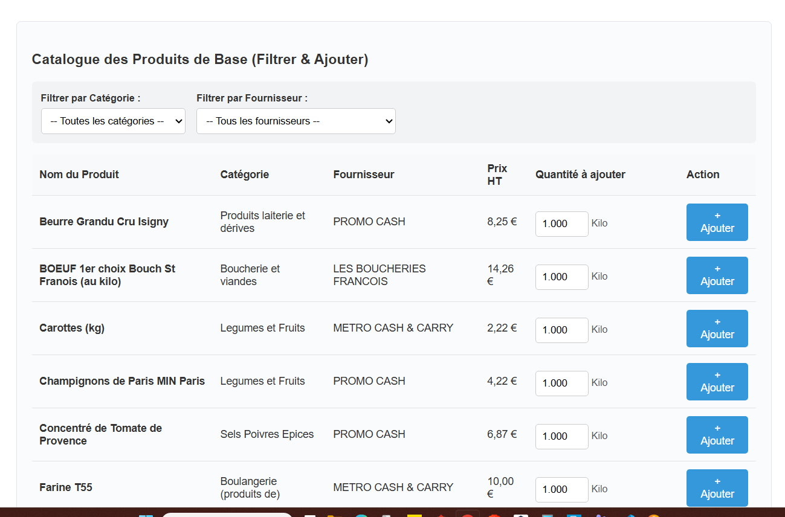This screenshot has height=517, width=785.
Task: Open the Filtrer par Catégorie dropdown
Action: pos(113,121)
